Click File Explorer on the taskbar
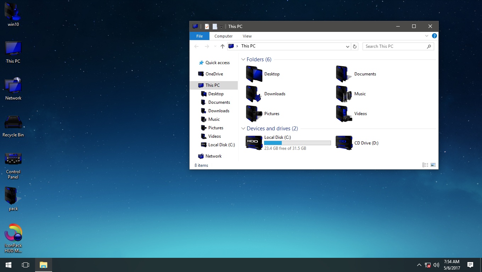 tap(43, 265)
